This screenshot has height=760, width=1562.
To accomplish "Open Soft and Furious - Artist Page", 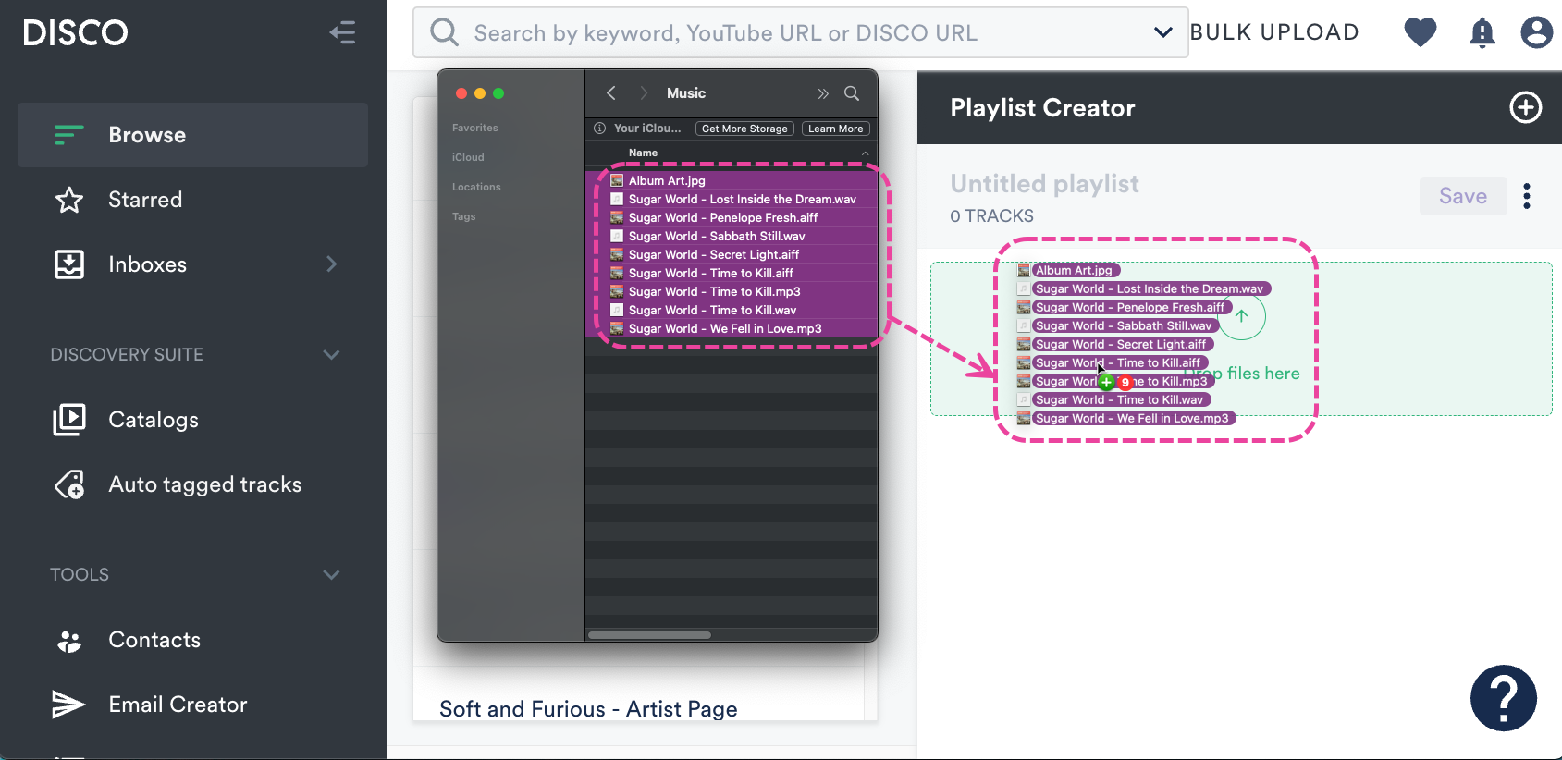I will pyautogui.click(x=588, y=709).
